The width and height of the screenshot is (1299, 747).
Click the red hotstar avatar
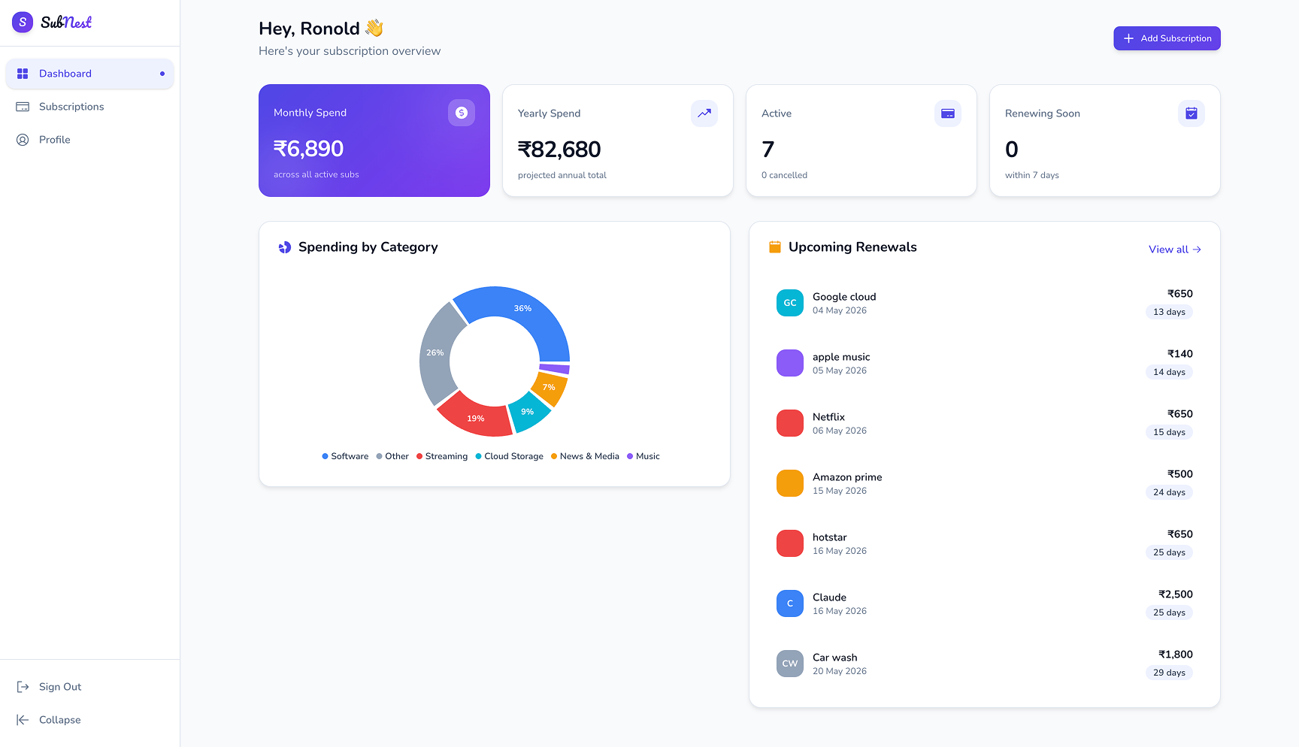click(790, 543)
